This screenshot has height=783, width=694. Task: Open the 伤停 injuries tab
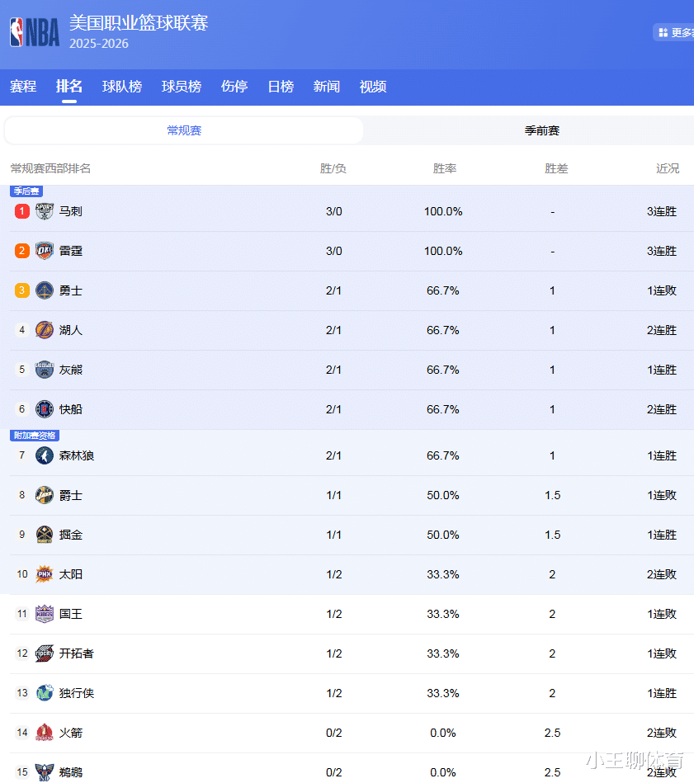pyautogui.click(x=234, y=87)
